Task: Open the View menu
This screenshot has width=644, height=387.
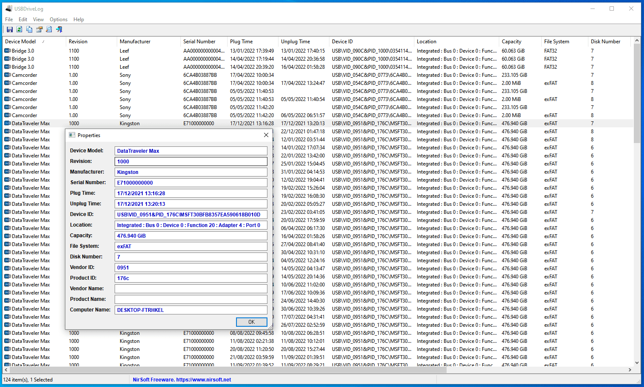Action: point(38,20)
